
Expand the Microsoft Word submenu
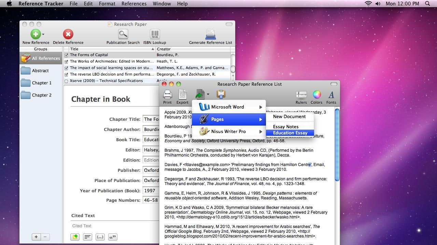[229, 107]
